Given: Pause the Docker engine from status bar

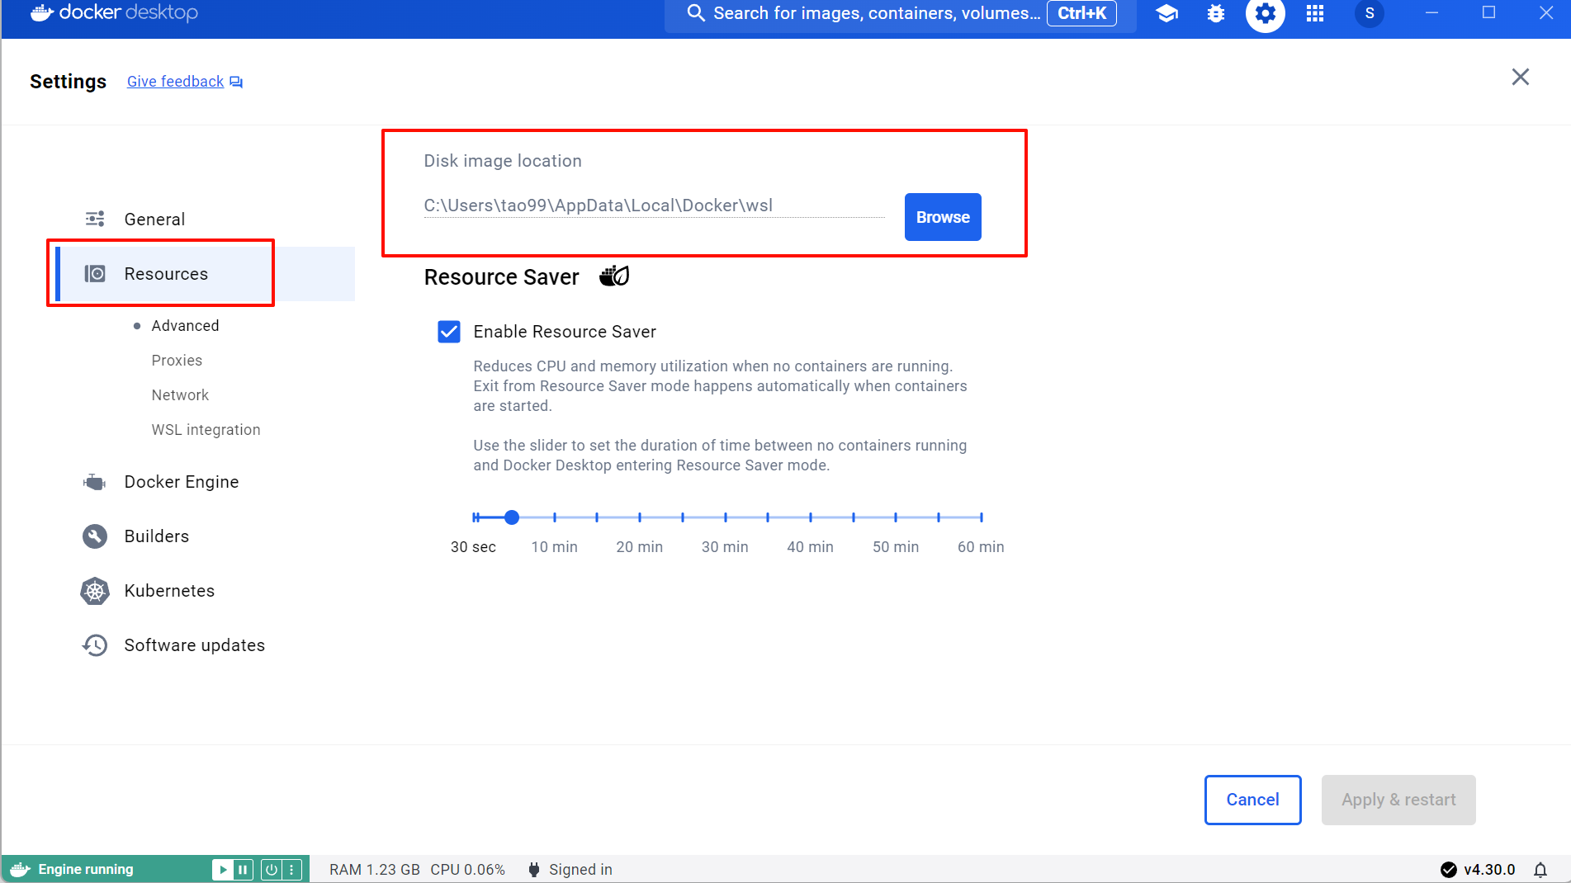Looking at the screenshot, I should pyautogui.click(x=243, y=869).
